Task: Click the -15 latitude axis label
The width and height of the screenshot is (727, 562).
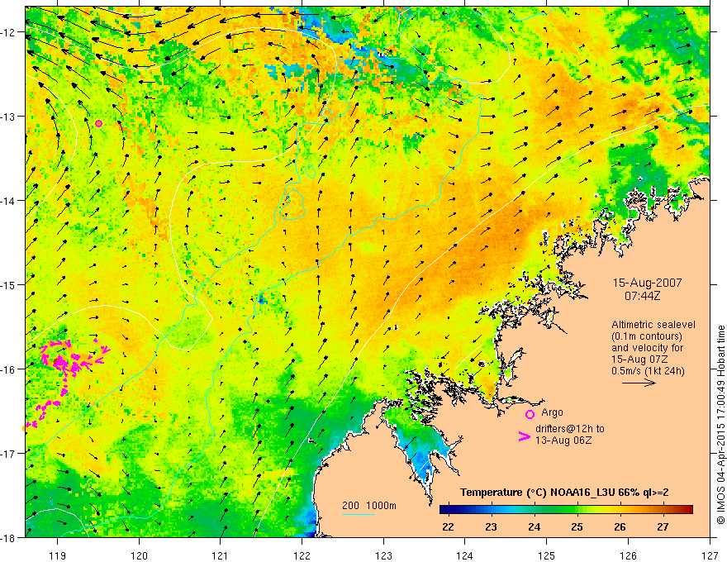Action: pos(8,284)
